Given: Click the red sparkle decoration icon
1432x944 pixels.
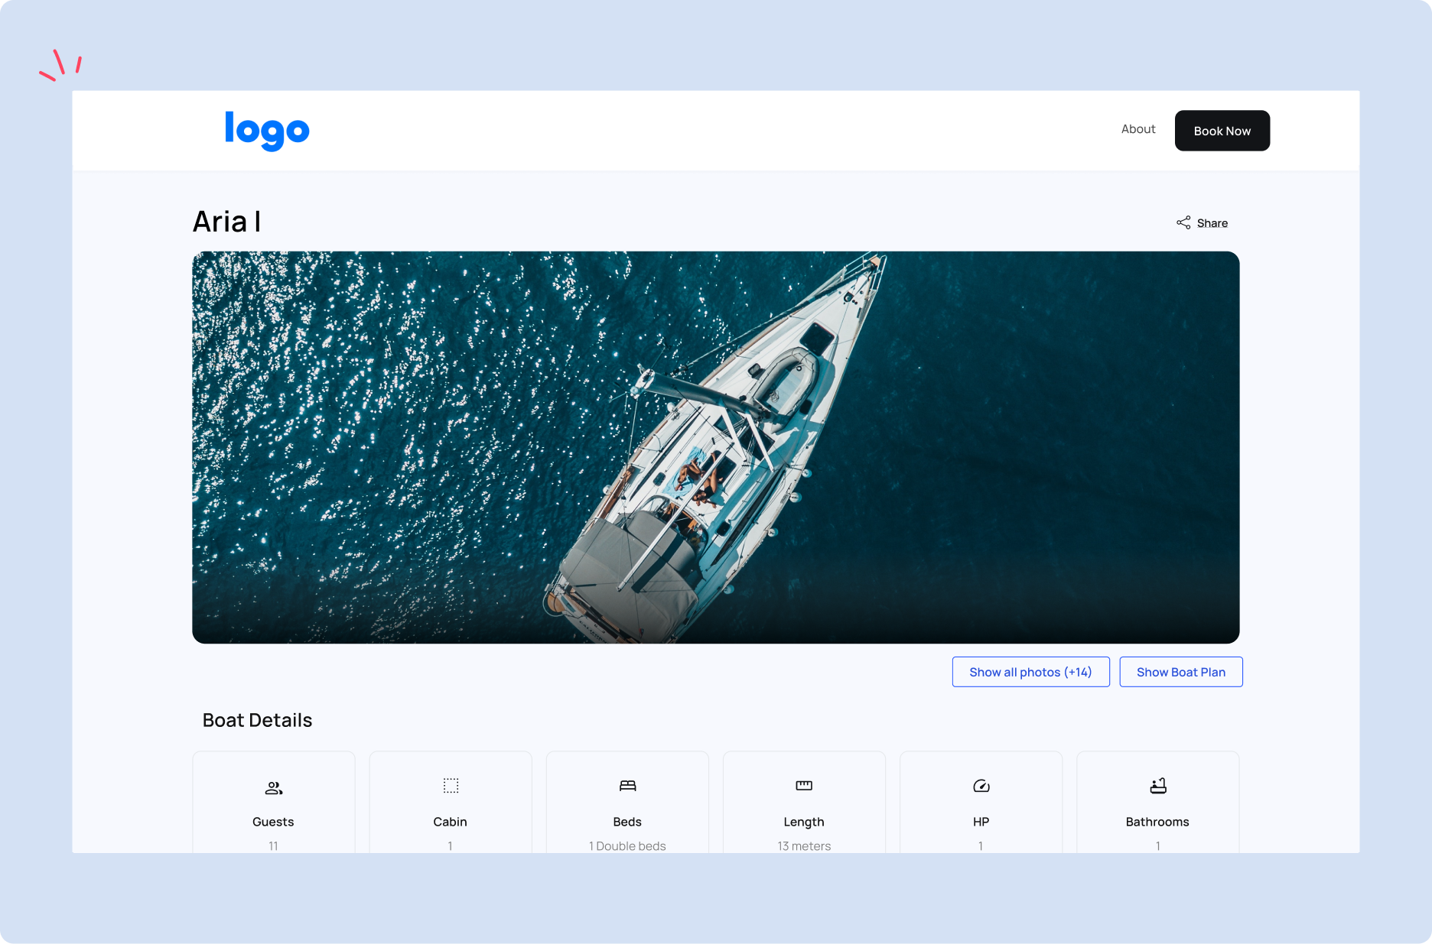Looking at the screenshot, I should (60, 65).
